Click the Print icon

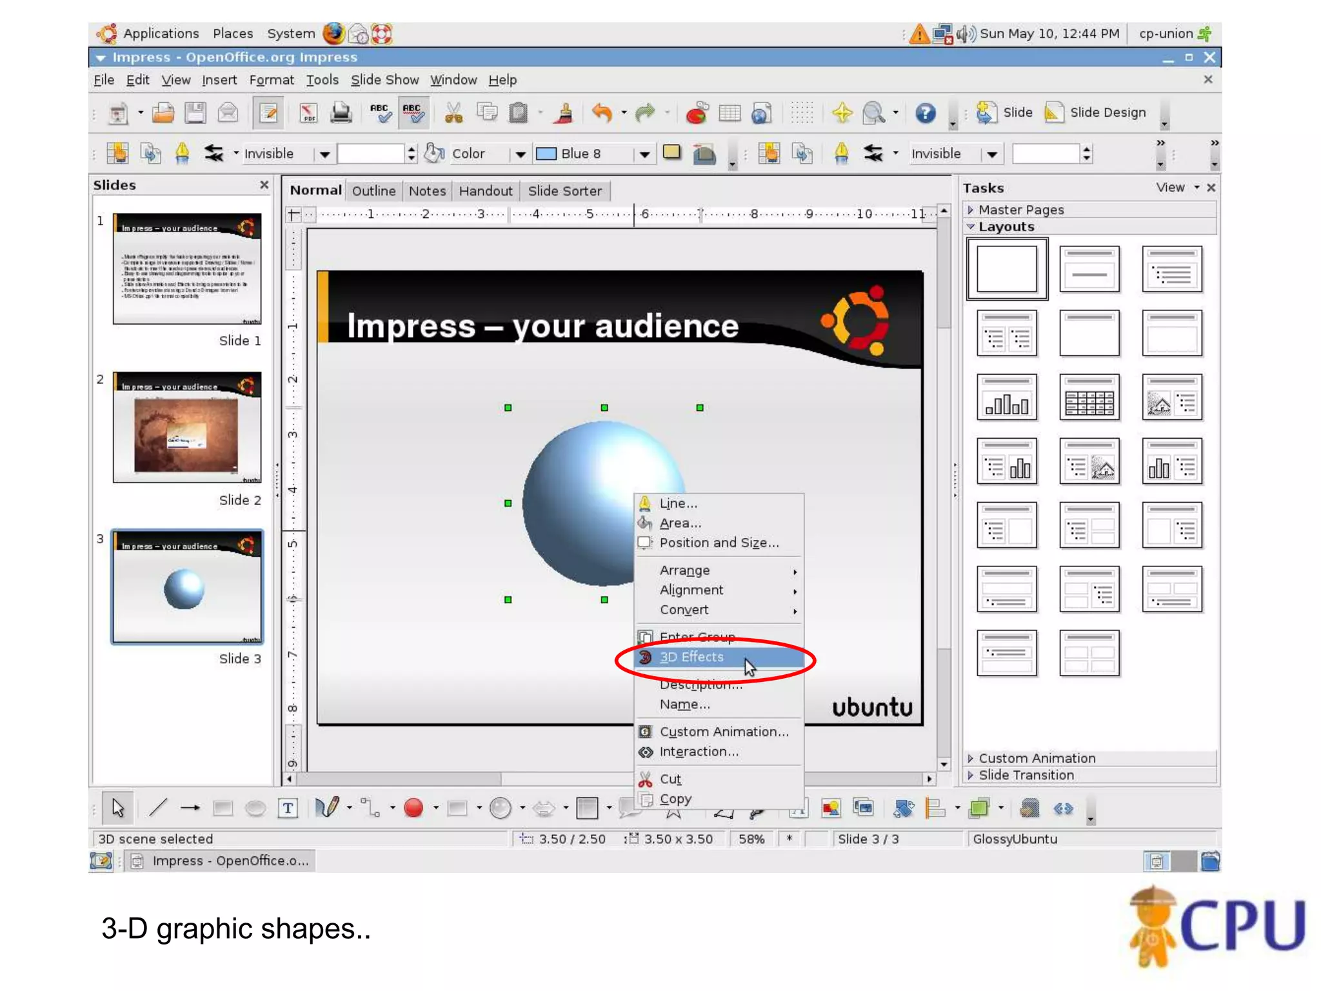click(x=341, y=113)
